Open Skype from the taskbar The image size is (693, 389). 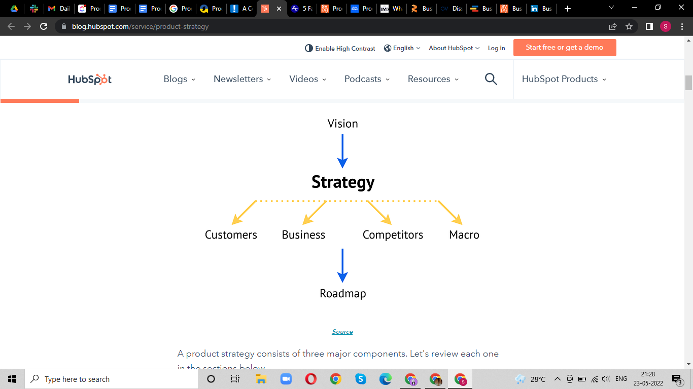tap(361, 379)
